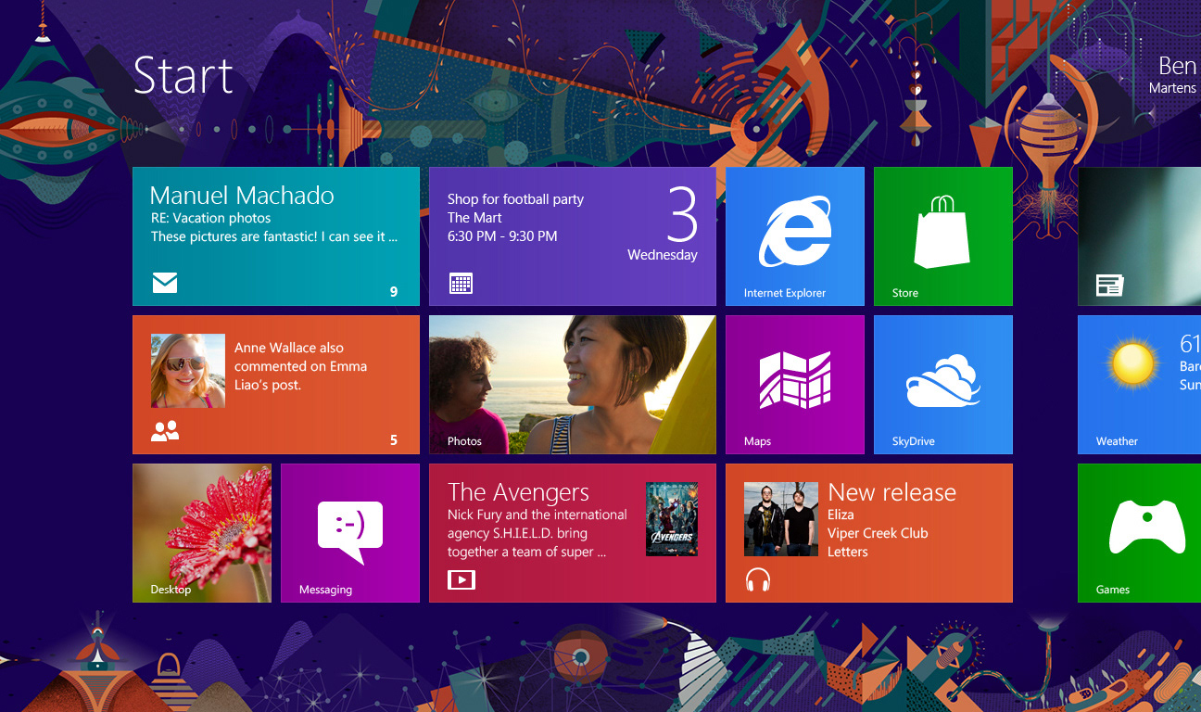Image resolution: width=1201 pixels, height=712 pixels.
Task: Open the Internet Explorer tile
Action: 794,235
